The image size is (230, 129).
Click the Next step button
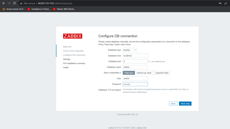(x=185, y=103)
